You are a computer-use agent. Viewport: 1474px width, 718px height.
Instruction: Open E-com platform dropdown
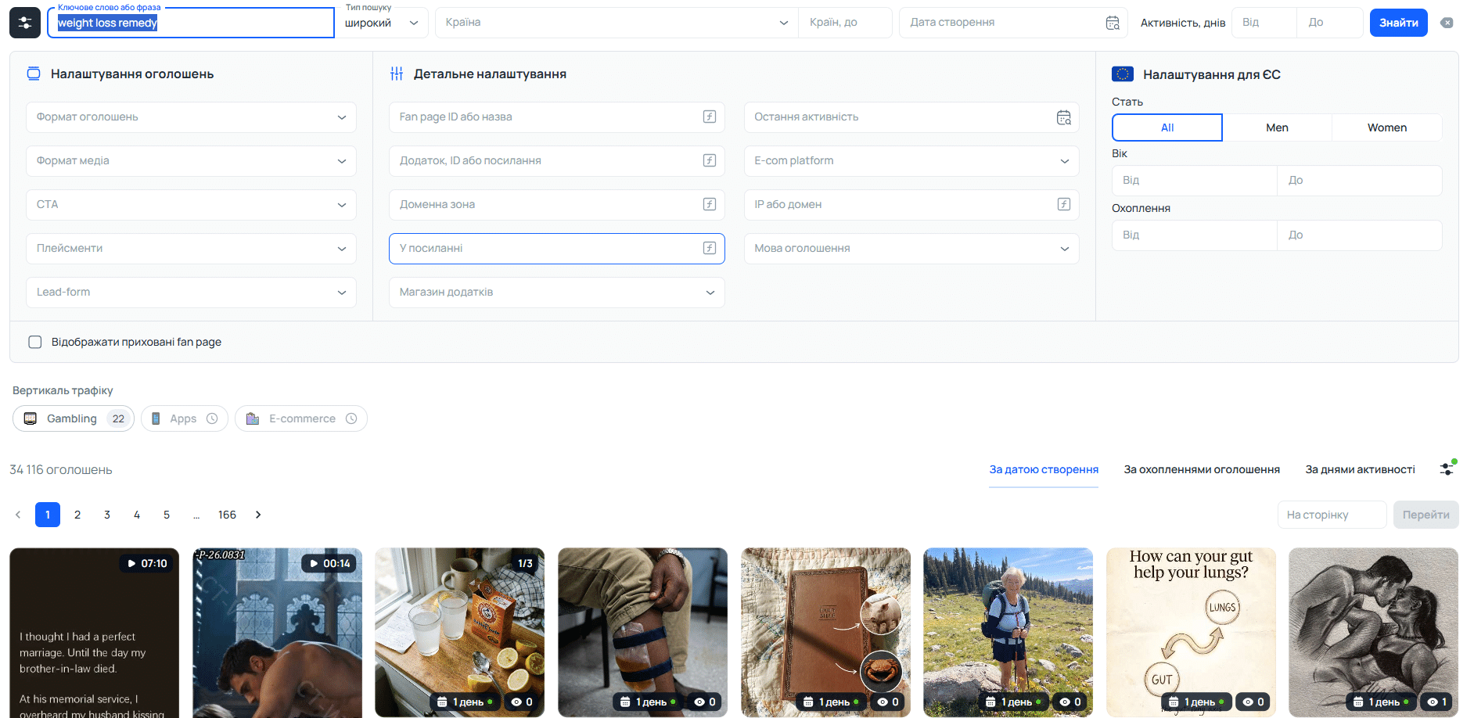click(x=911, y=161)
